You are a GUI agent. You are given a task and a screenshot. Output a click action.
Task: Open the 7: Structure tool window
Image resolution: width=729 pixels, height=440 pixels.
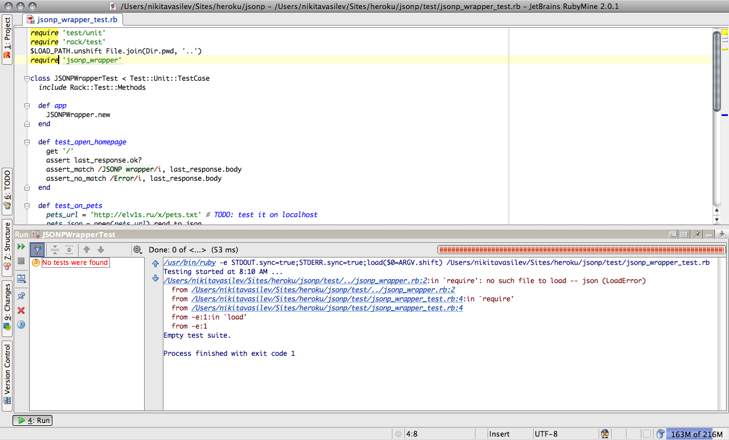coord(7,248)
